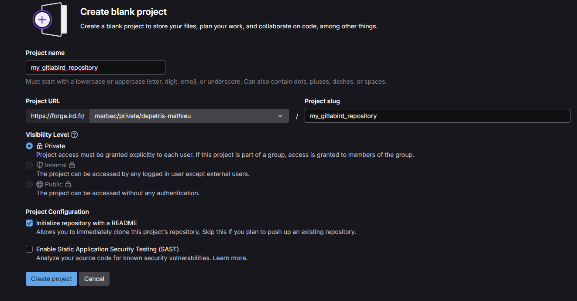Click the lock icon after Internal label
The height and width of the screenshot is (301, 577).
[x=72, y=165]
